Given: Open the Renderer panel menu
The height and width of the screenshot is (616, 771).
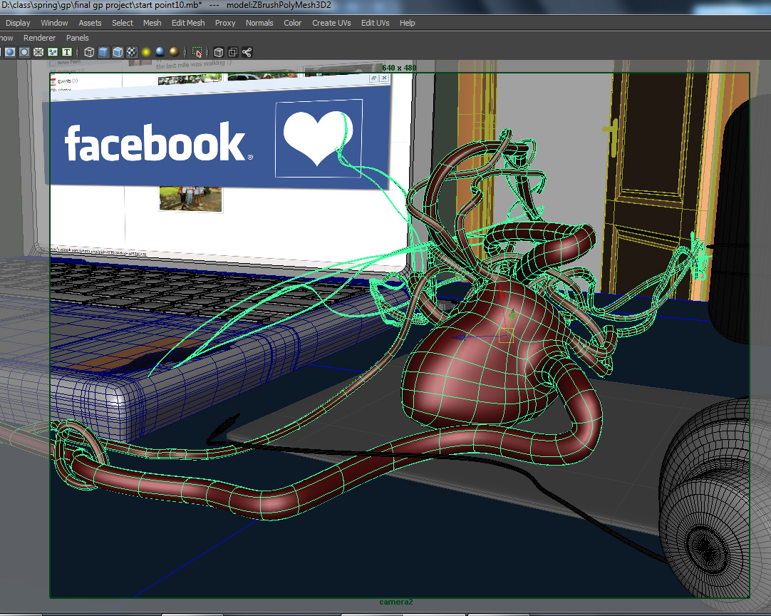Looking at the screenshot, I should 39,38.
